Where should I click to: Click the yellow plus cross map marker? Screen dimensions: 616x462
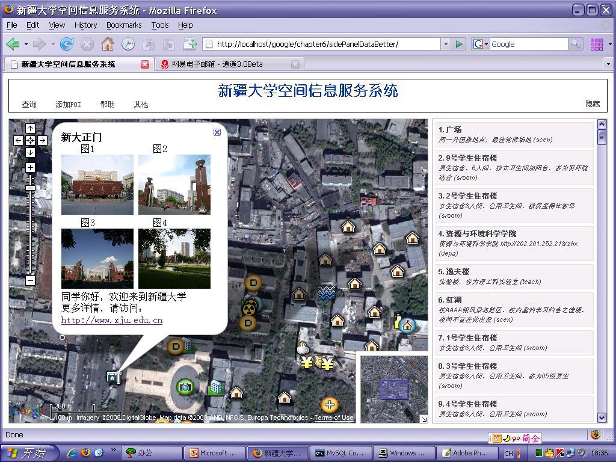329,405
